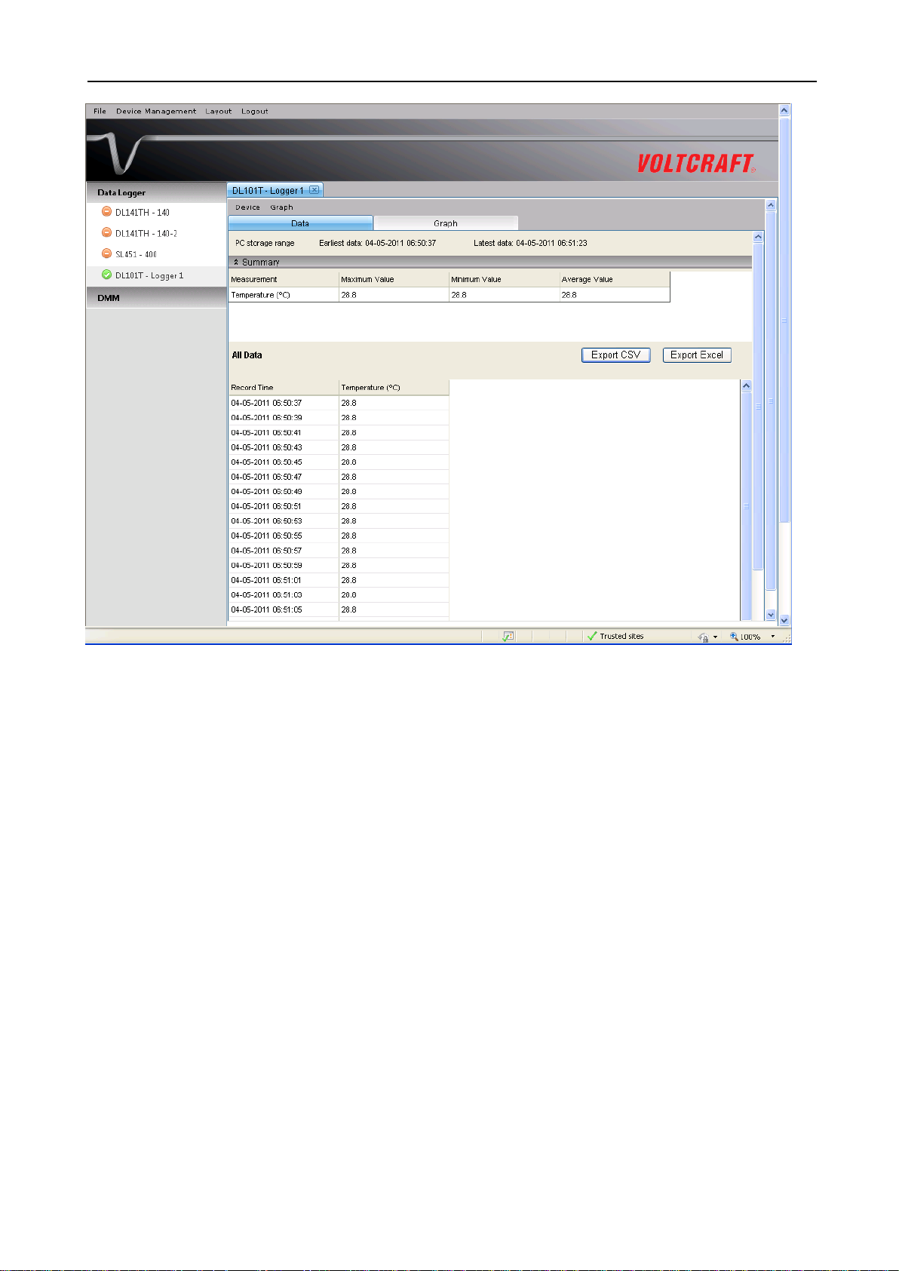This screenshot has width=899, height=1271.
Task: Click the orange status icon for SL451 - 400
Action: (x=106, y=254)
